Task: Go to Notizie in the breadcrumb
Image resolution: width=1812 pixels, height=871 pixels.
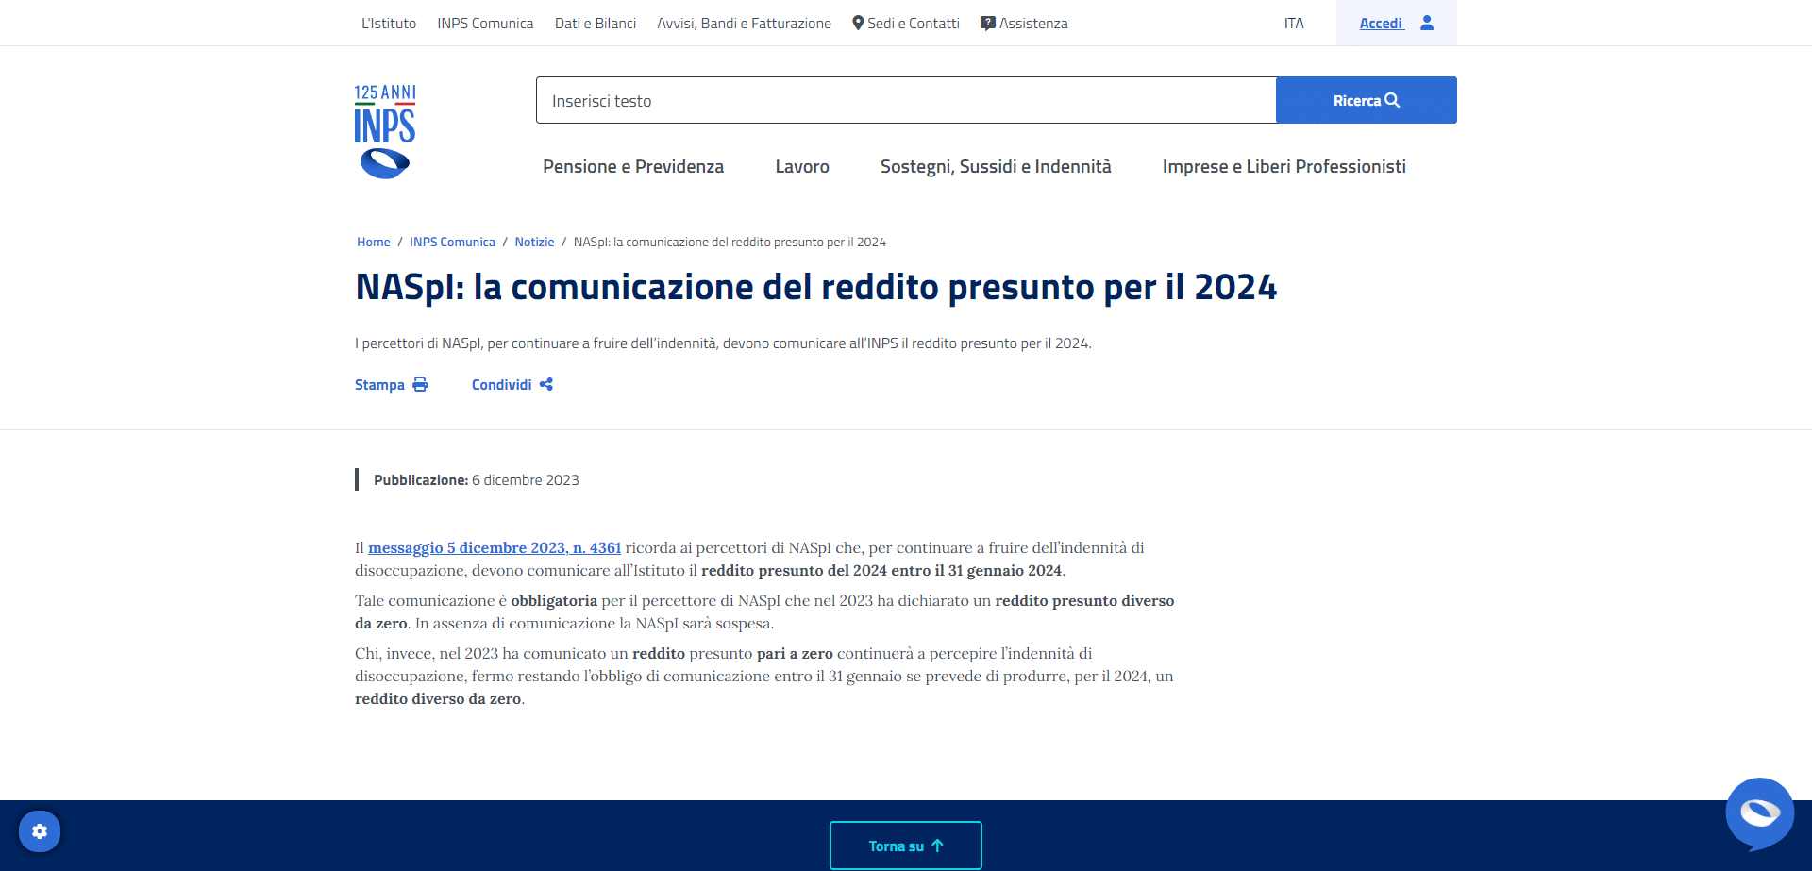Action: pyautogui.click(x=534, y=242)
